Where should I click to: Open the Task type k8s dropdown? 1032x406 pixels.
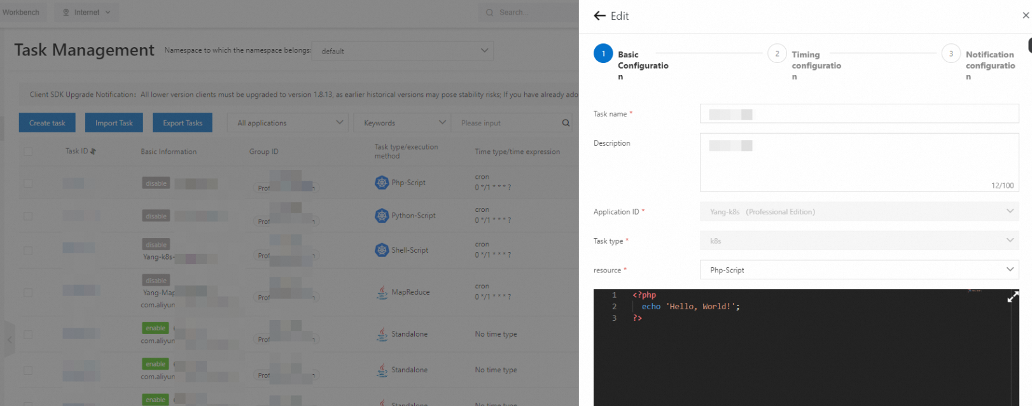click(x=860, y=241)
